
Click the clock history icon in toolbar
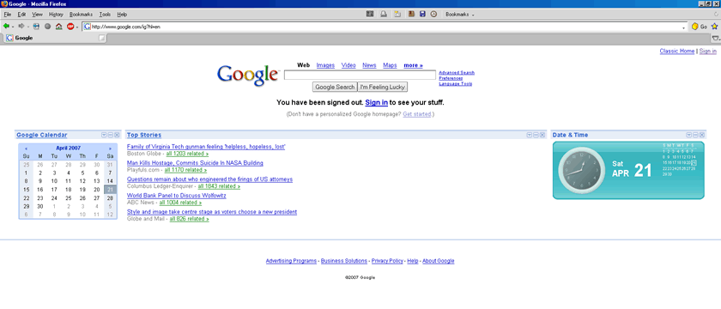[433, 15]
